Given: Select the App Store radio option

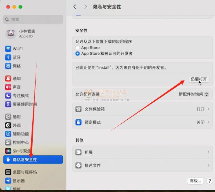Looking at the screenshot, I should click(77, 48).
